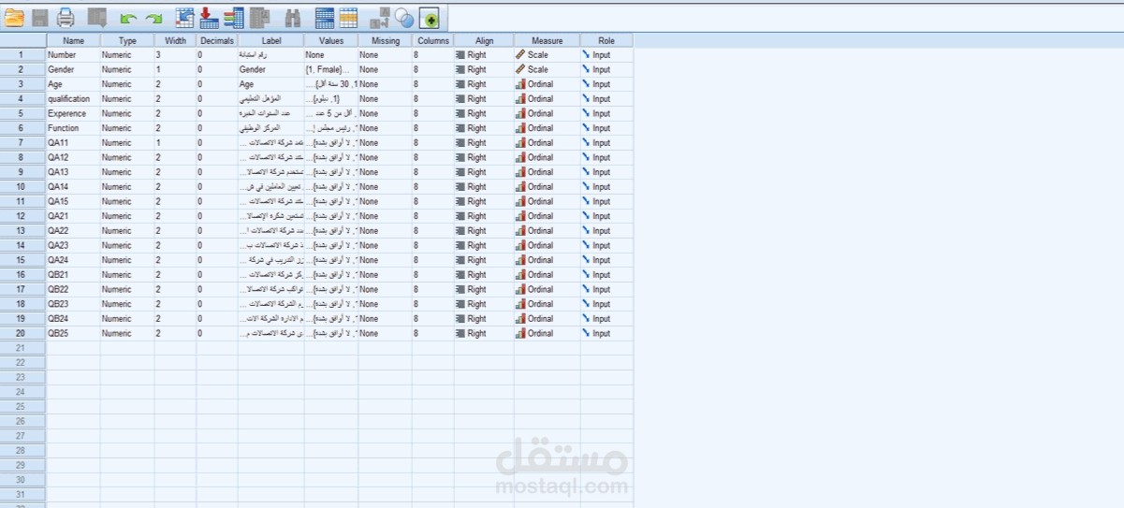Click the variable name QA15
The height and width of the screenshot is (508, 1124).
coord(58,201)
